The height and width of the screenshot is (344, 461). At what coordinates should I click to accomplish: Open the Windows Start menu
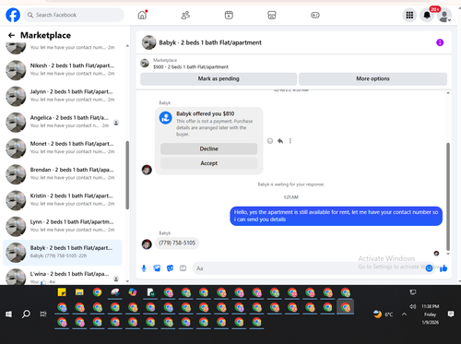coord(9,314)
